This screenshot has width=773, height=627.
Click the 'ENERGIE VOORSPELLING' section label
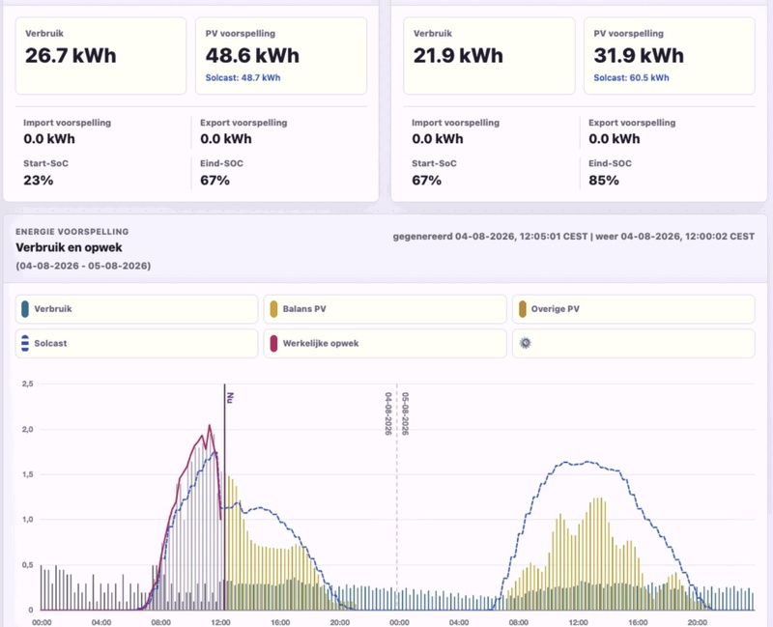pyautogui.click(x=72, y=232)
